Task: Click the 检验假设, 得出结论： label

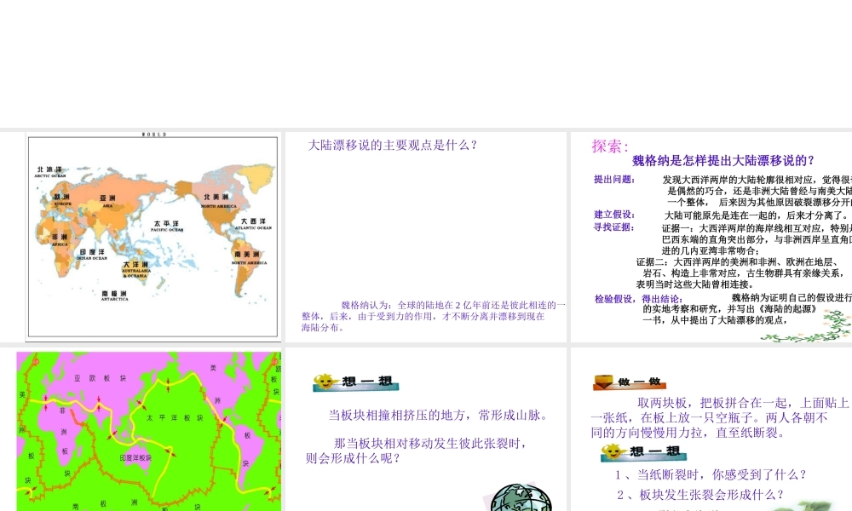Action: click(638, 299)
